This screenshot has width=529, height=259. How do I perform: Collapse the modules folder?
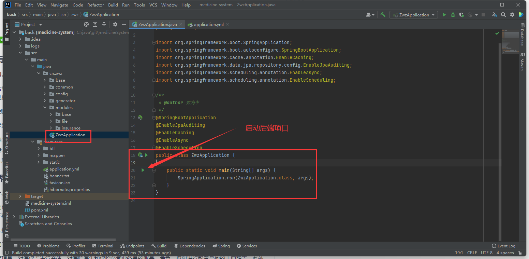pyautogui.click(x=45, y=107)
